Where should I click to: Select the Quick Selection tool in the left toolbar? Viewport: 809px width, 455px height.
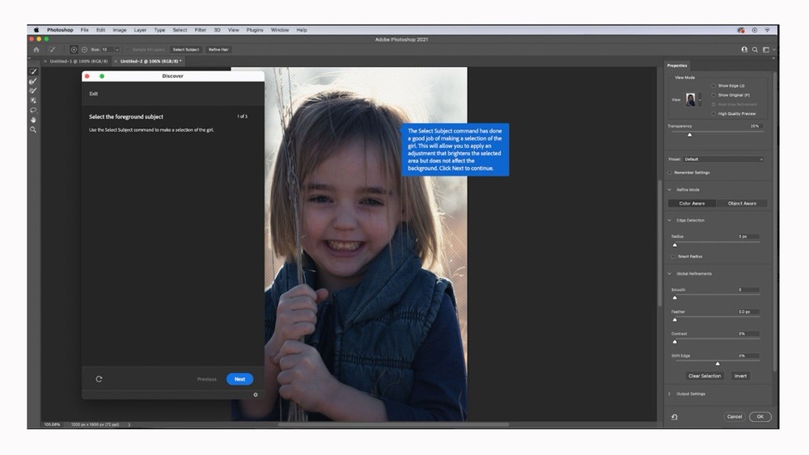click(x=33, y=71)
